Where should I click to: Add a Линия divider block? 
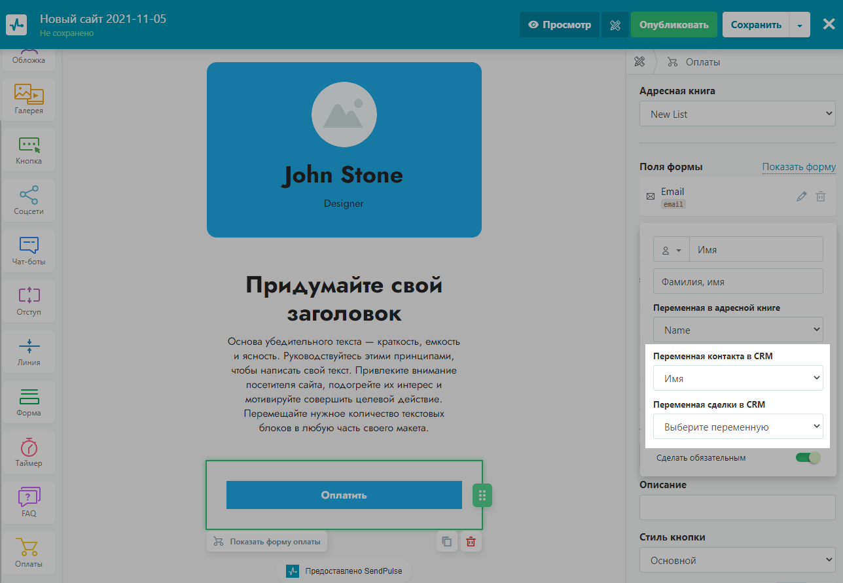point(29,351)
